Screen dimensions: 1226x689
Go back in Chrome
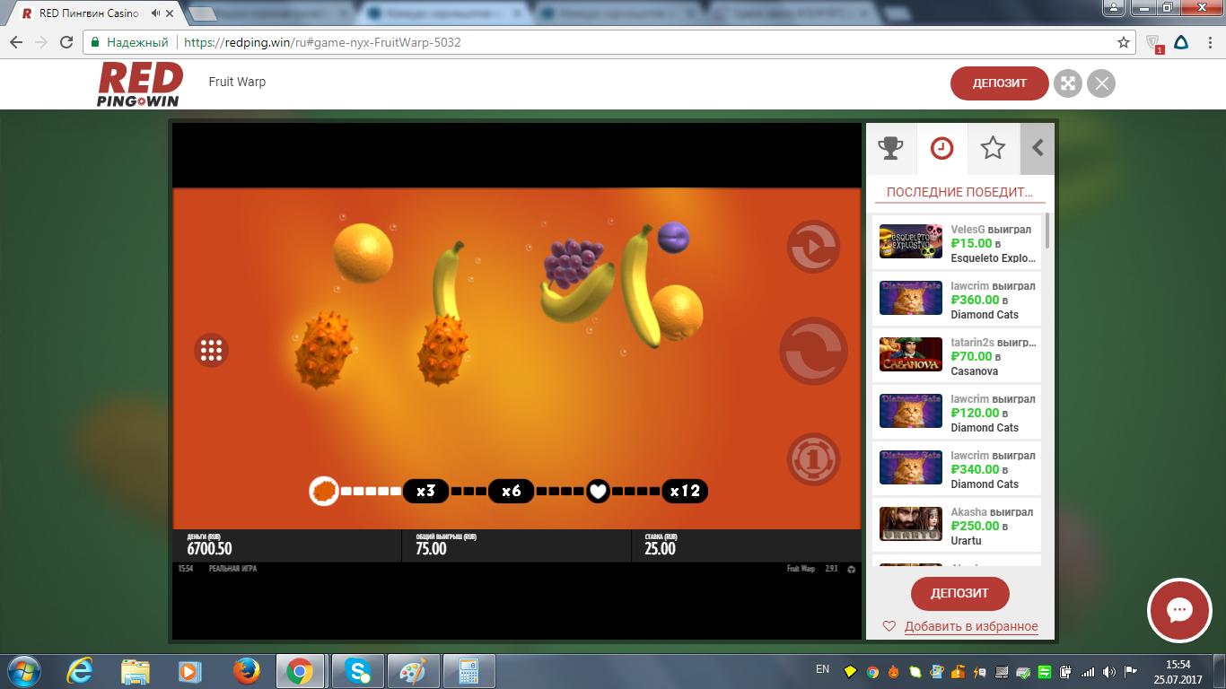17,42
